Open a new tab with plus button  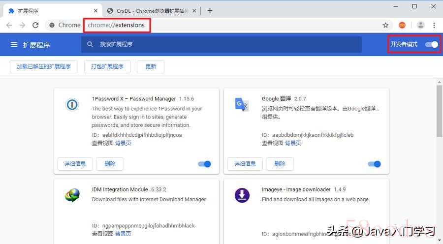click(x=210, y=10)
